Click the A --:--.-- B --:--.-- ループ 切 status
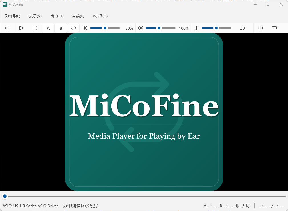Viewport: 288px width, 211px height. pyautogui.click(x=227, y=206)
